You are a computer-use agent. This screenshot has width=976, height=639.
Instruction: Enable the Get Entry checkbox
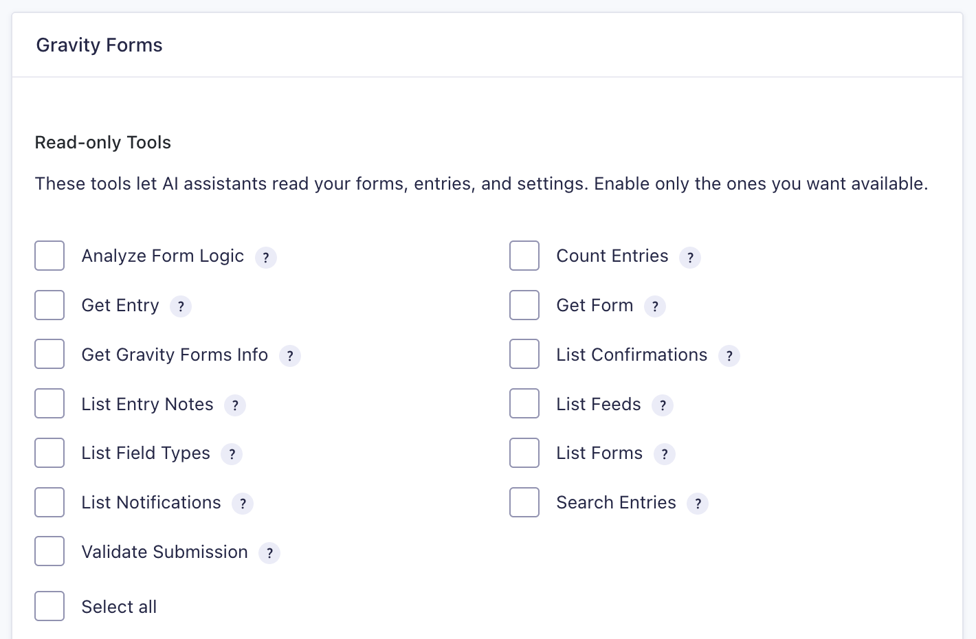coord(49,305)
